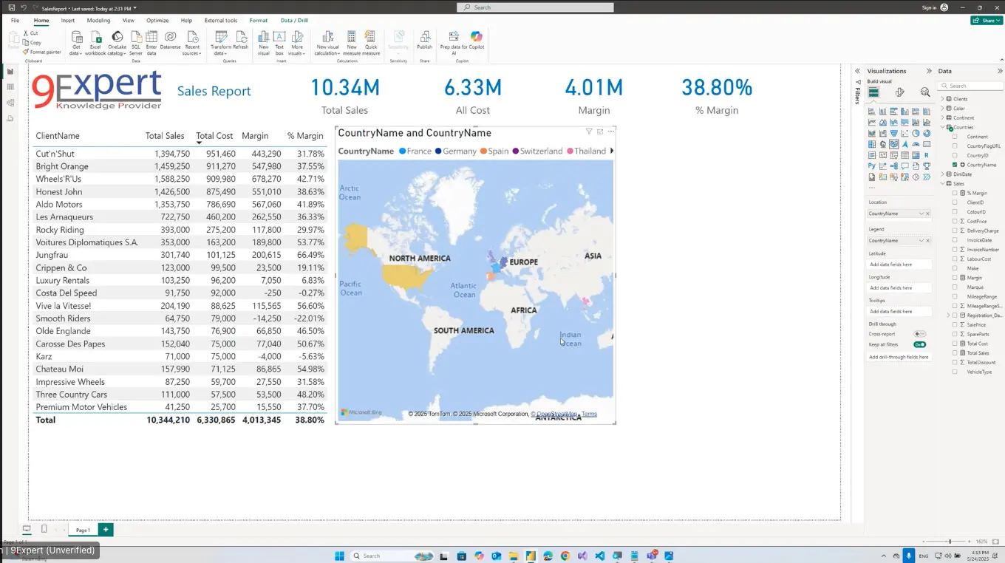1005x563 pixels.
Task: Select the Analytics magnifier tab icon
Action: point(925,92)
